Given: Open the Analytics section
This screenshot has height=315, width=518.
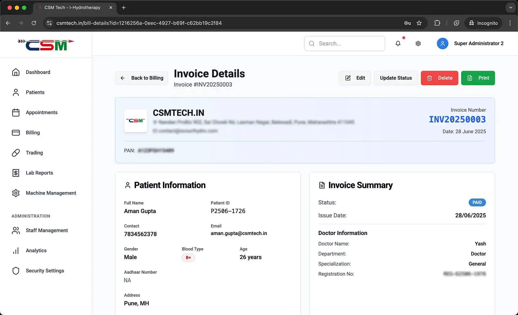Looking at the screenshot, I should click(36, 251).
